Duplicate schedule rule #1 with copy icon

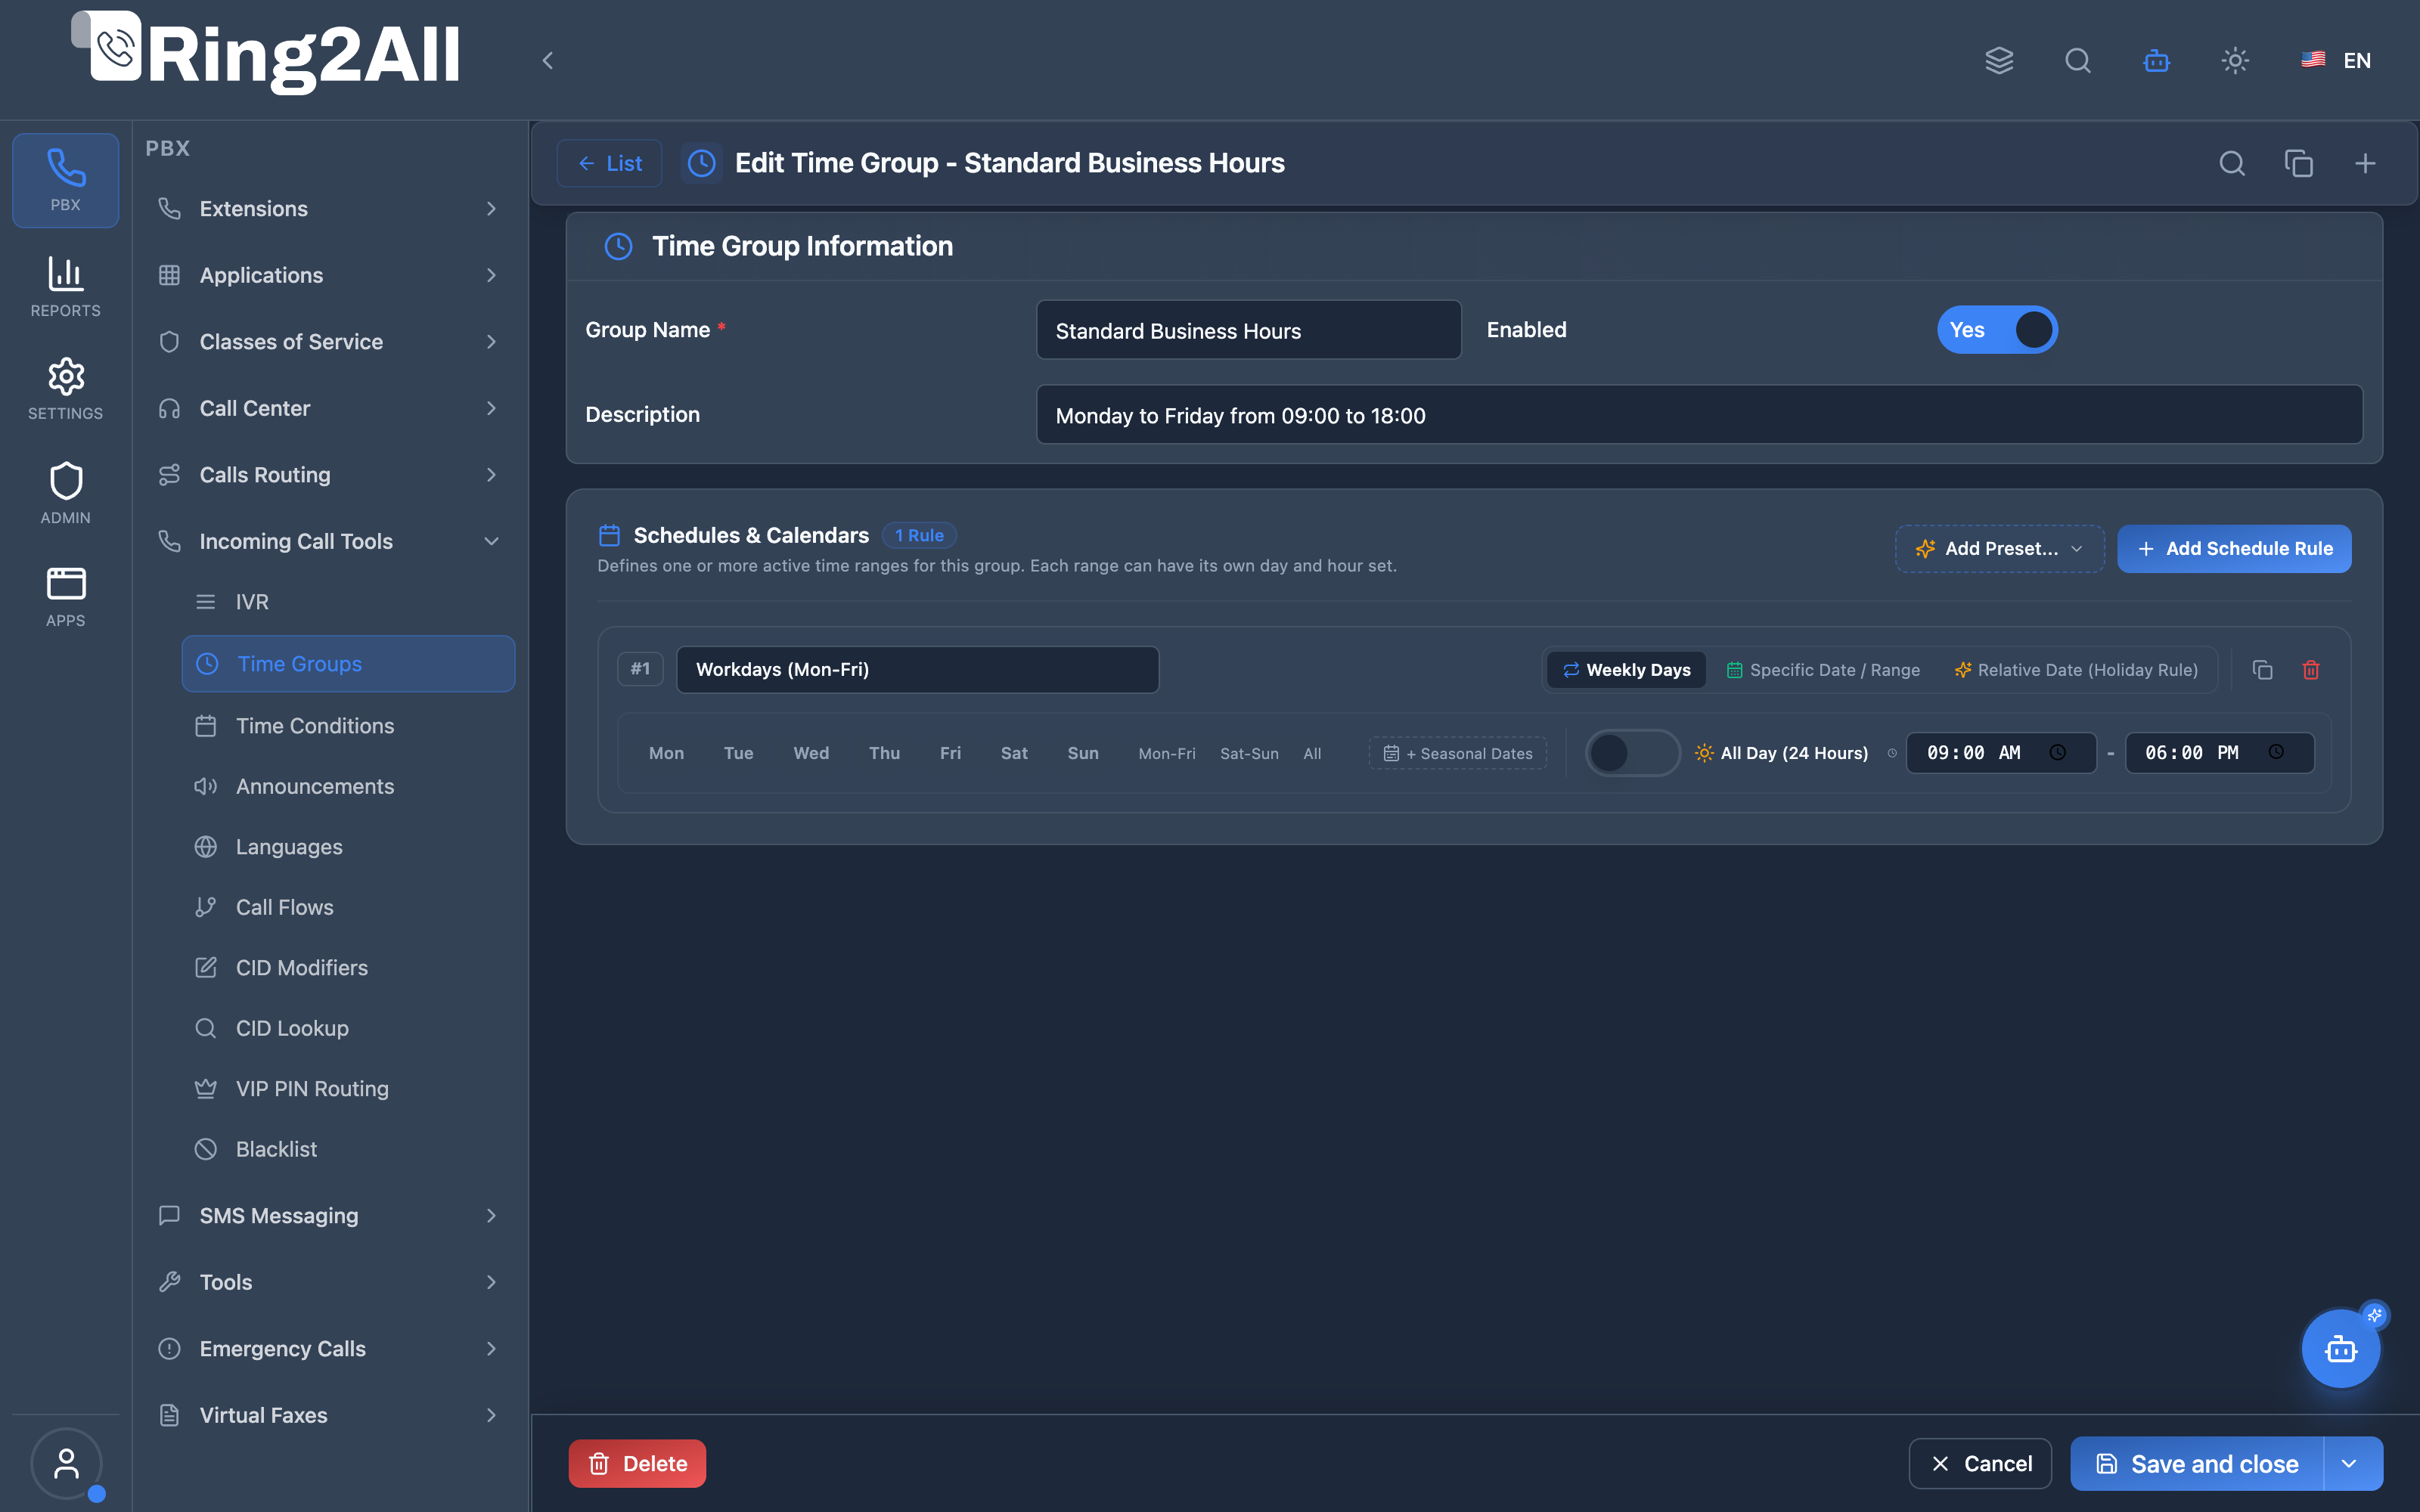point(2262,670)
